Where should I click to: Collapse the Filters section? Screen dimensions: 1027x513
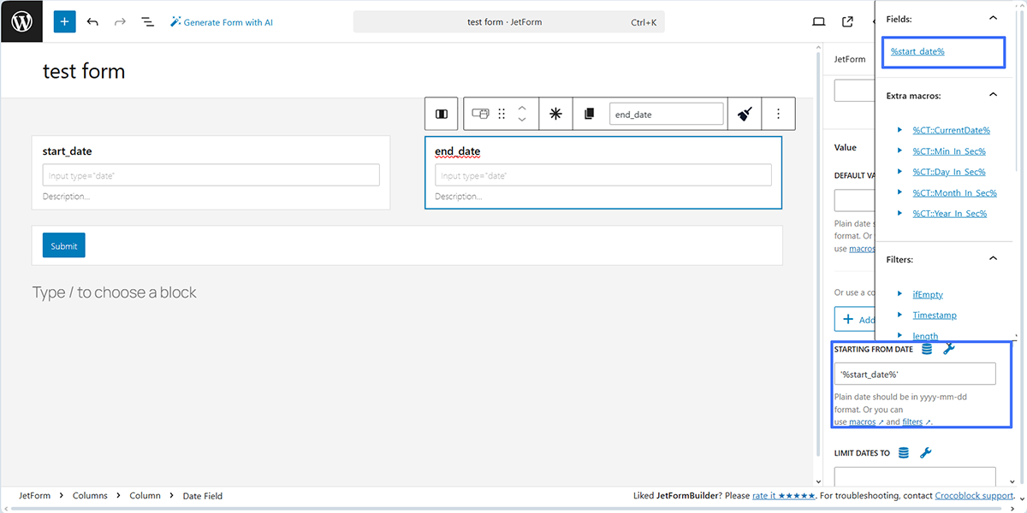[993, 258]
